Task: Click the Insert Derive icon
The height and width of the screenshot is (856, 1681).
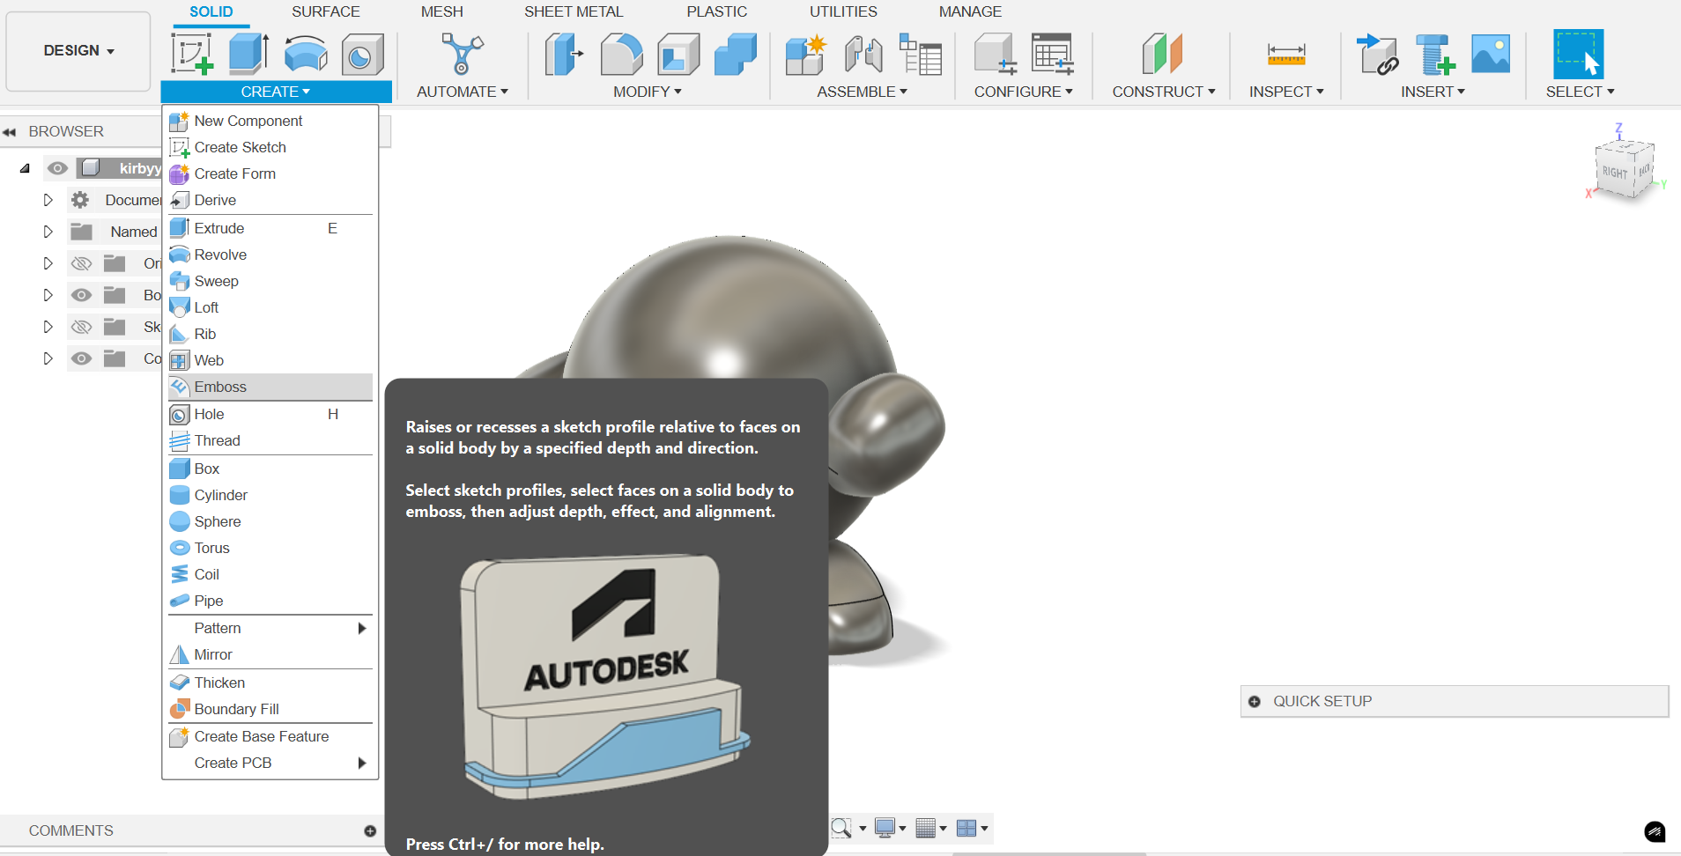Action: coord(1378,54)
